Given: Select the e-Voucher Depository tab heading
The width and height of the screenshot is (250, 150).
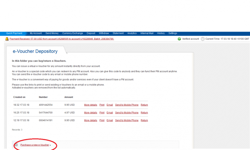Looking at the screenshot, I should tap(35, 51).
